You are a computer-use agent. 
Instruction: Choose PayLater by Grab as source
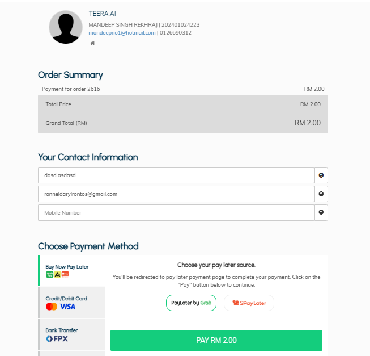click(x=192, y=303)
